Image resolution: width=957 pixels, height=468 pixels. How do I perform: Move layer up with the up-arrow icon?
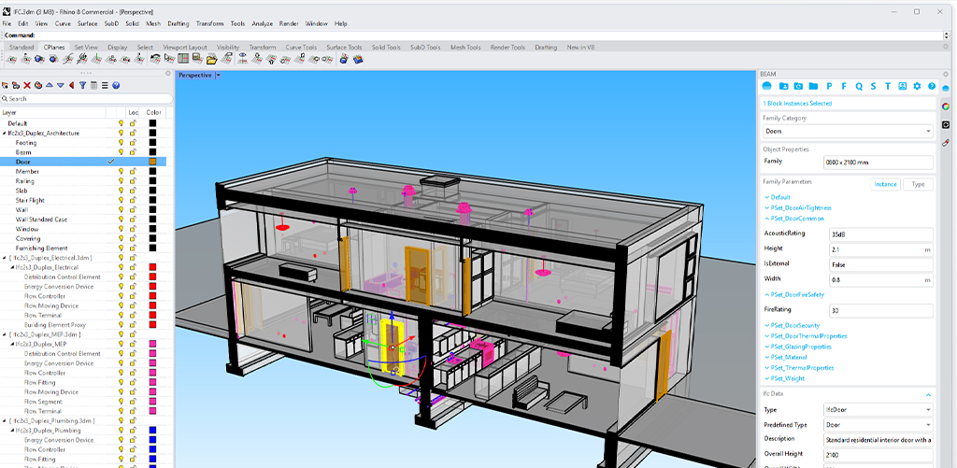50,85
